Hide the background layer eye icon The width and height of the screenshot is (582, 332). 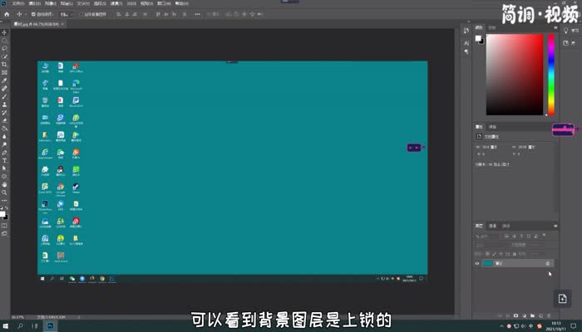click(x=477, y=263)
